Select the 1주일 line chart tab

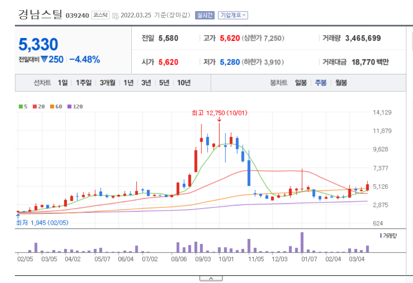point(84,83)
